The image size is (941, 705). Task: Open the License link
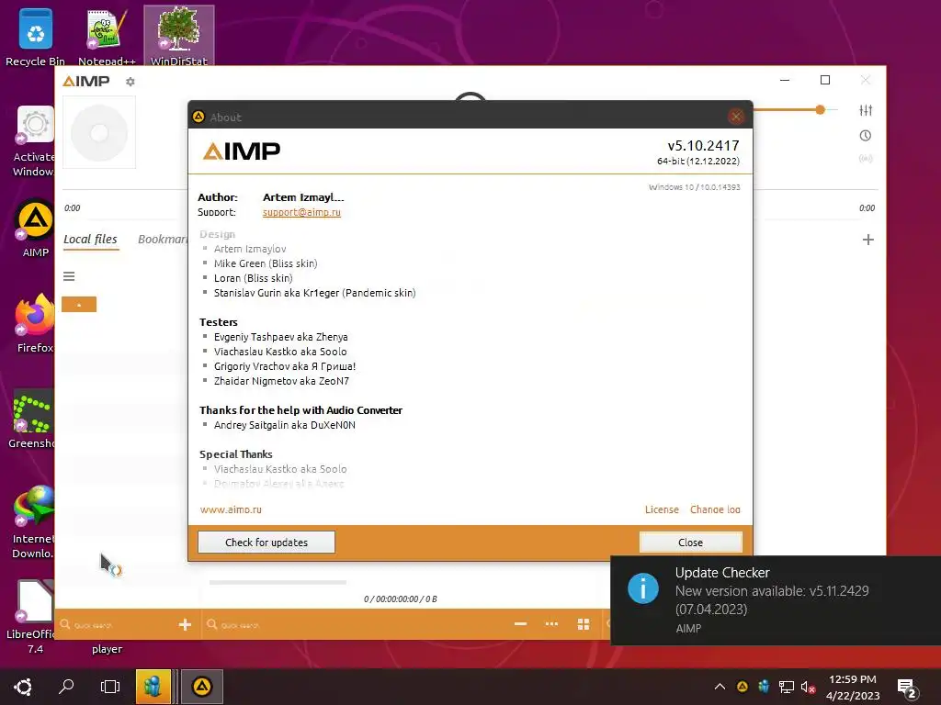[x=662, y=509]
